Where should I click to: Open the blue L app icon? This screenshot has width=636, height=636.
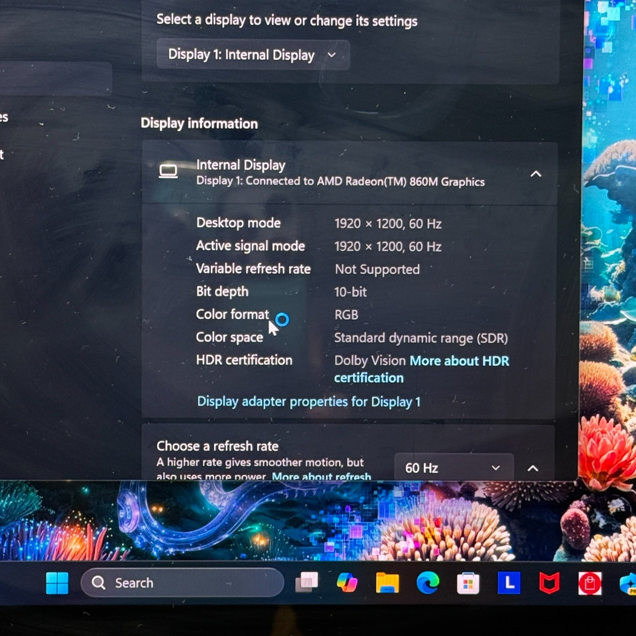click(x=508, y=583)
